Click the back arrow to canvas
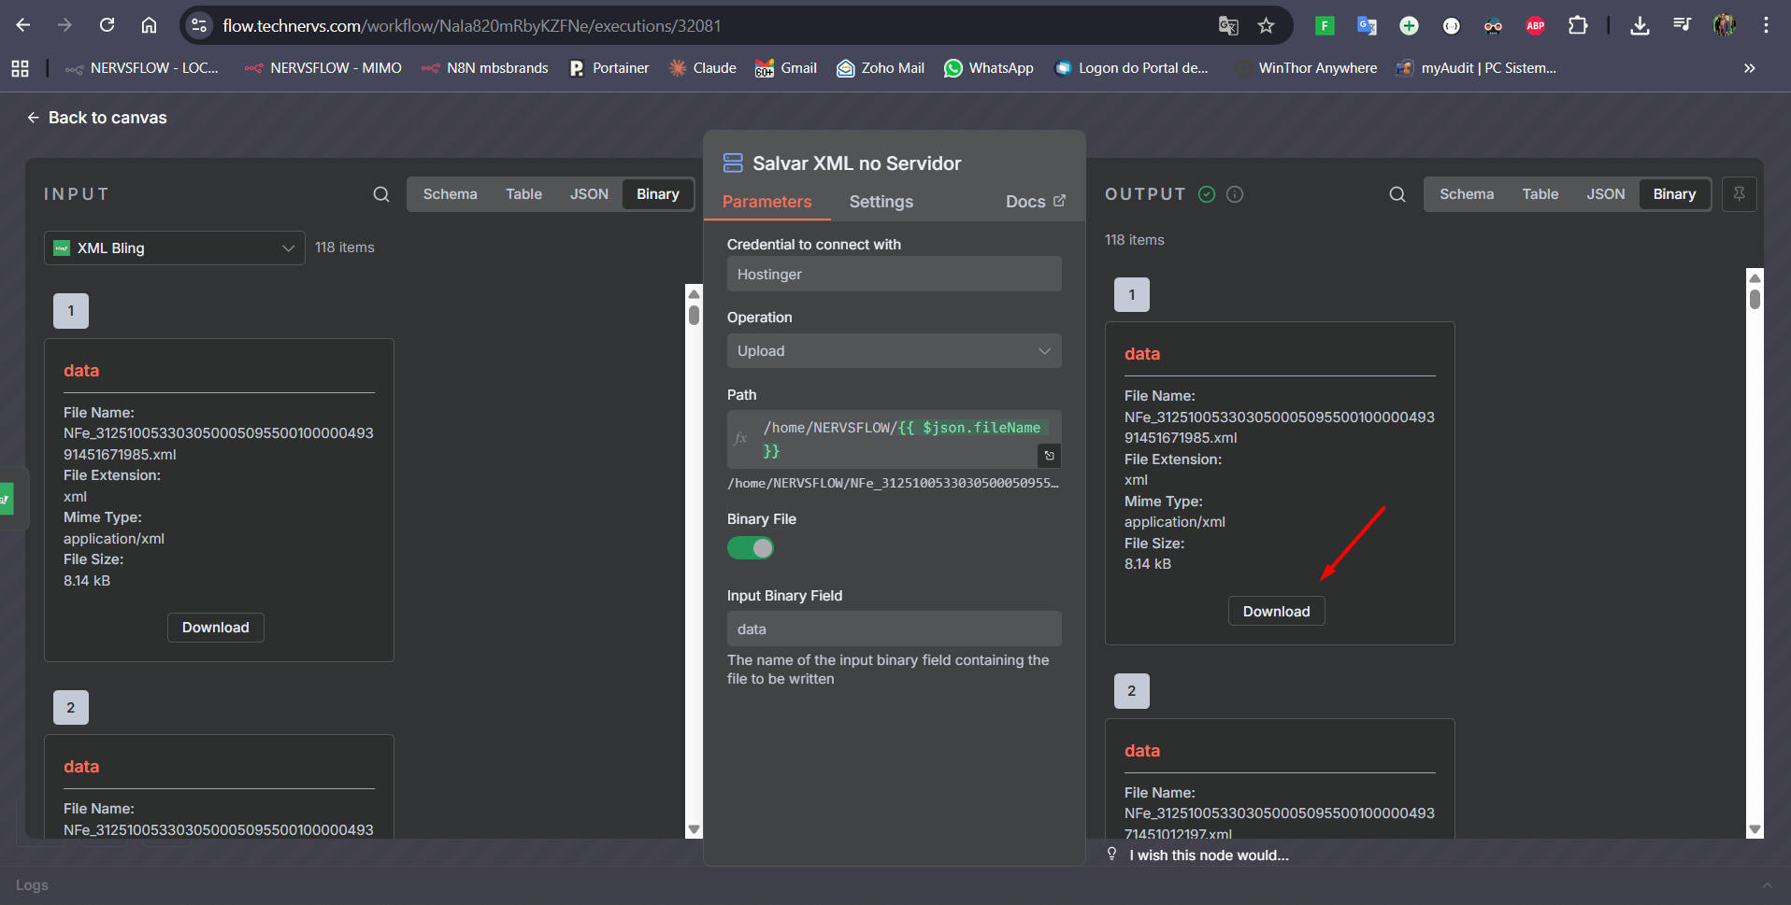 [34, 118]
